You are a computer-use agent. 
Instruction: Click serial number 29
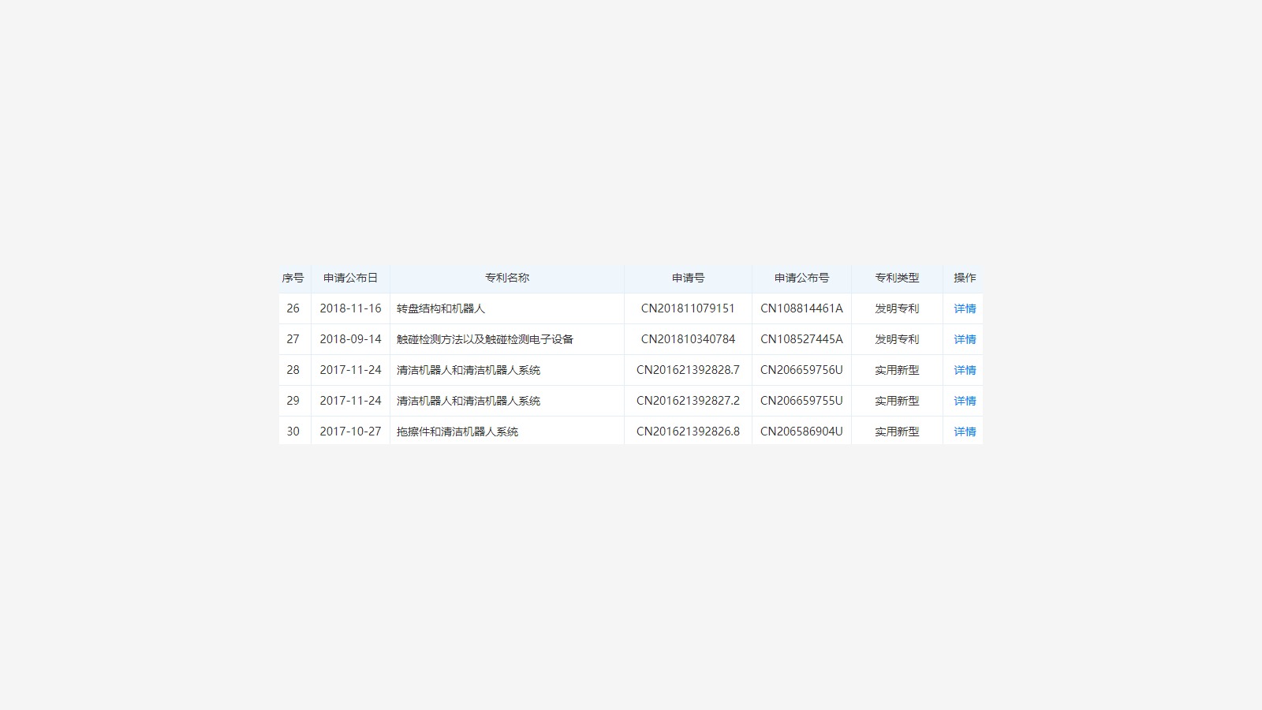pyautogui.click(x=293, y=401)
